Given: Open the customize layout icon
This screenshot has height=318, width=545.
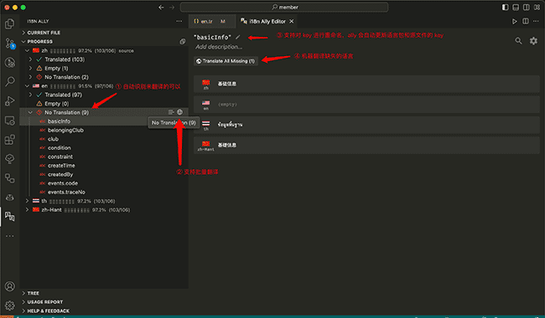Looking at the screenshot, I should 537,8.
